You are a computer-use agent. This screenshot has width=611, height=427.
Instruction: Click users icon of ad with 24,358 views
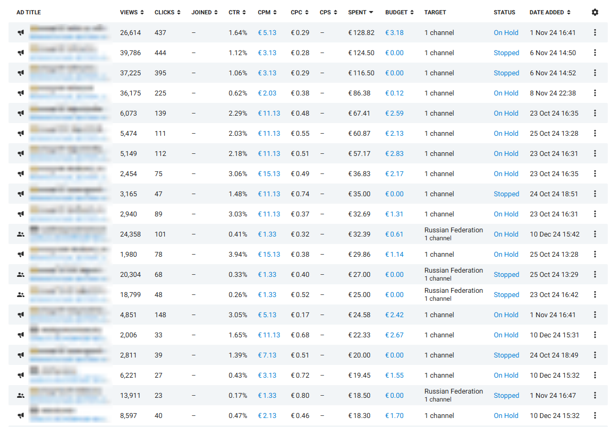(21, 234)
